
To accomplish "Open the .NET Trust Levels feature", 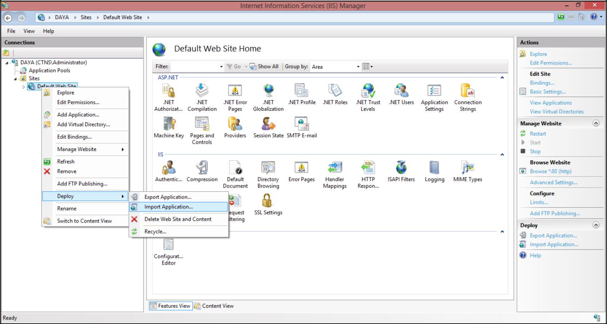I will click(x=368, y=98).
